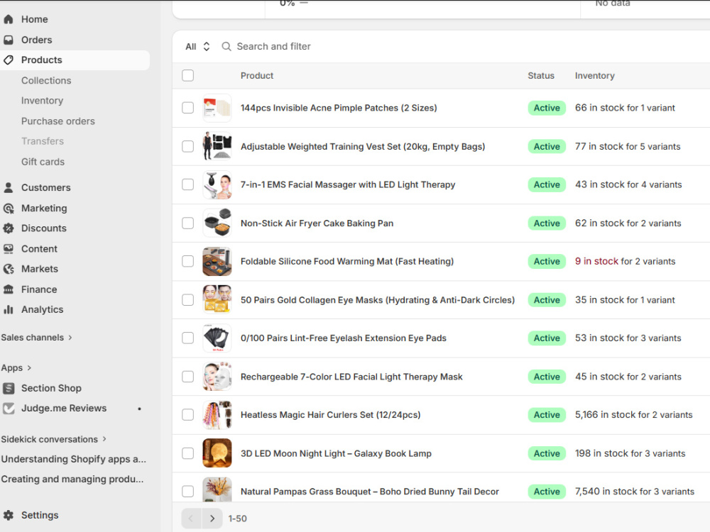This screenshot has width=710, height=532.
Task: Click the Marketing target icon
Action: tap(8, 209)
